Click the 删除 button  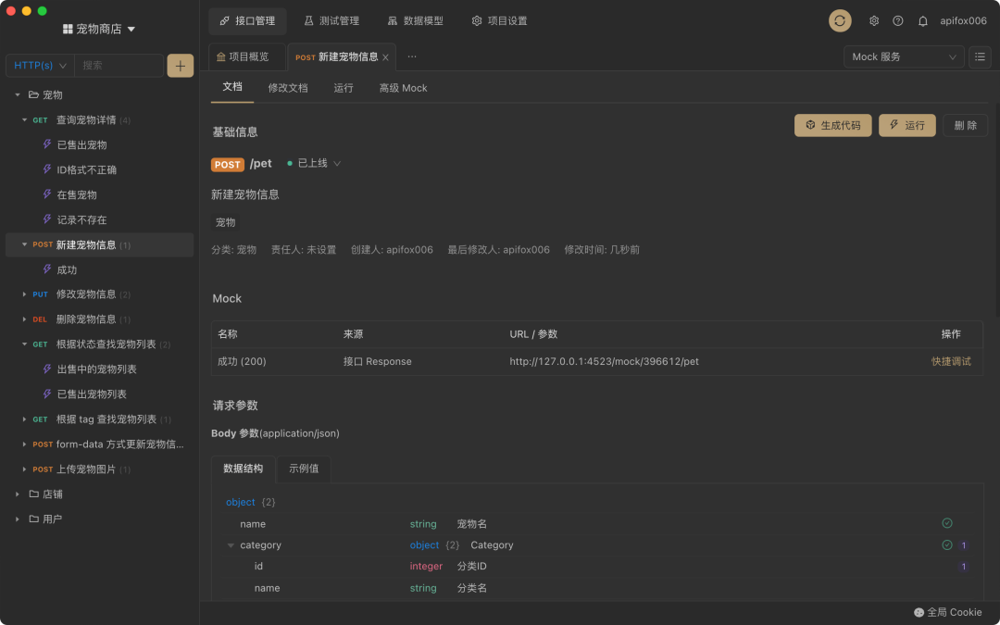pyautogui.click(x=966, y=126)
